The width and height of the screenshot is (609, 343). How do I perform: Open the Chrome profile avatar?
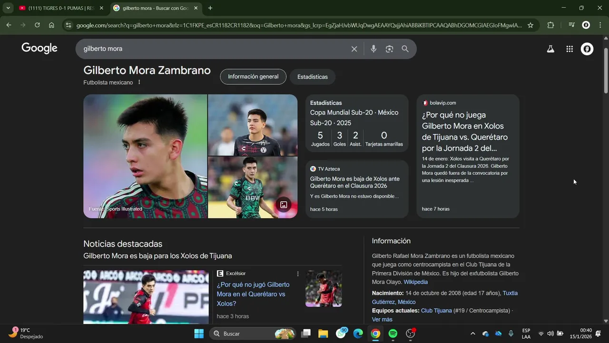click(x=586, y=25)
